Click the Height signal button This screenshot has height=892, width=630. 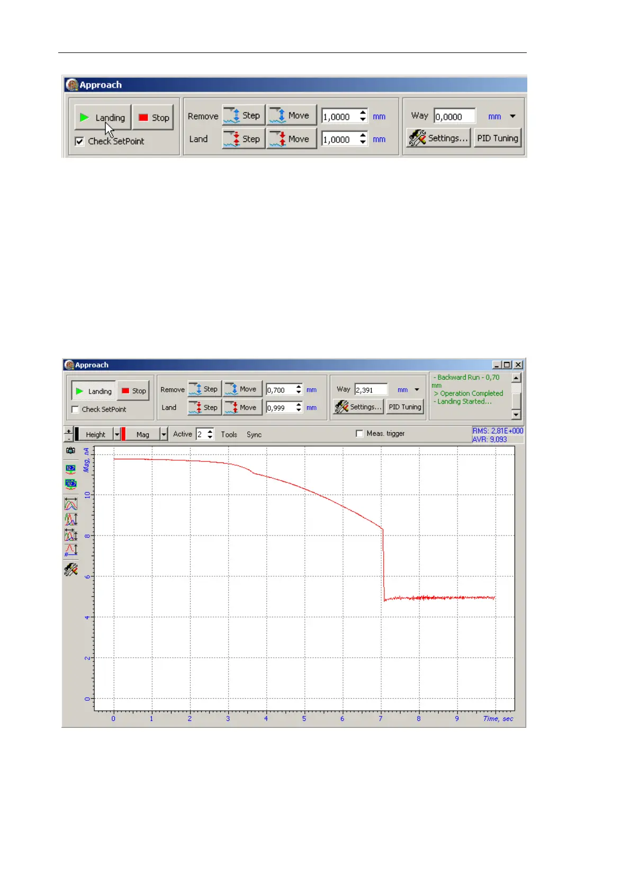coord(96,434)
